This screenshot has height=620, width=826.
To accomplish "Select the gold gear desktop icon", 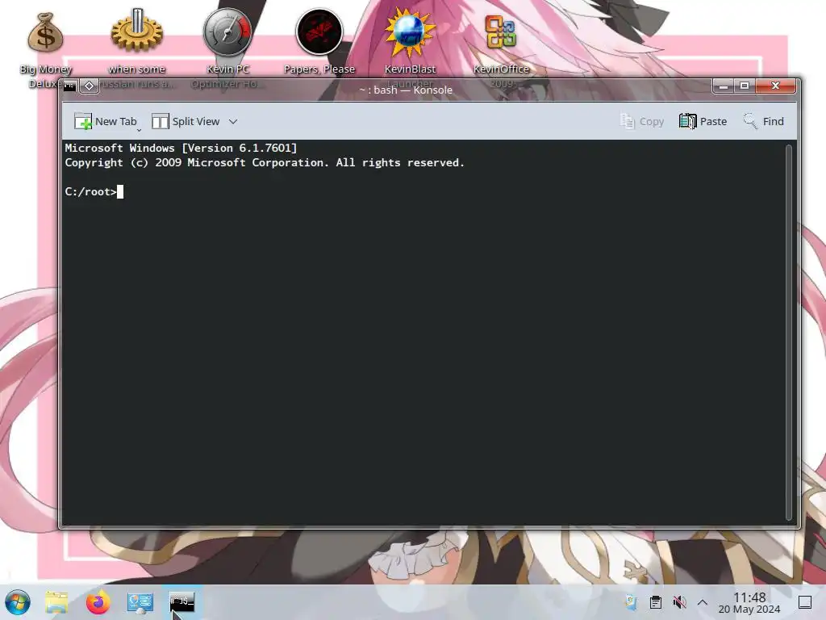I will pyautogui.click(x=137, y=48).
